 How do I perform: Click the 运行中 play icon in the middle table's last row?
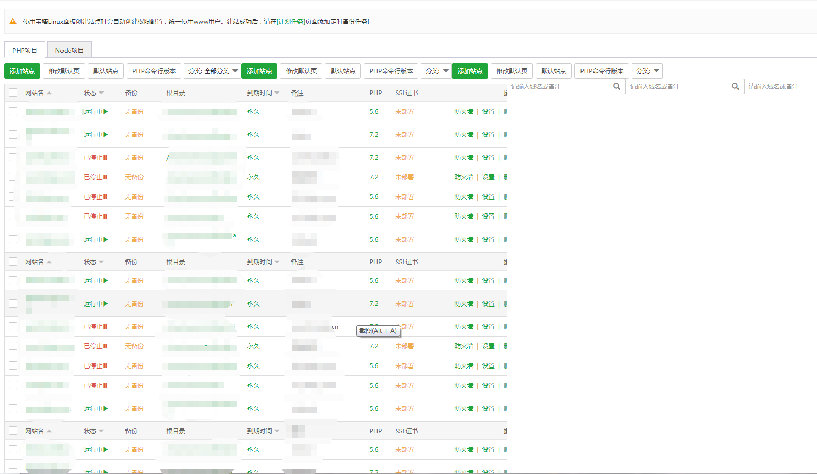click(106, 408)
